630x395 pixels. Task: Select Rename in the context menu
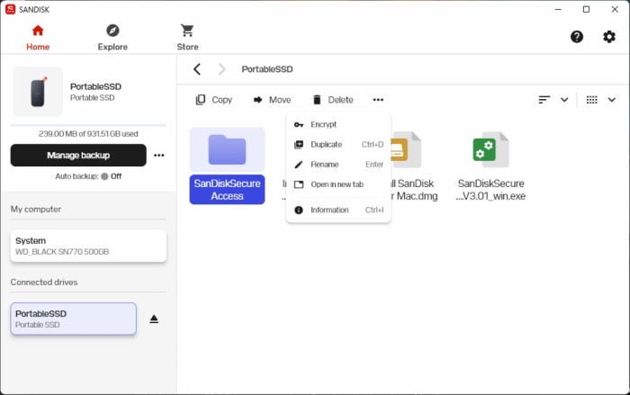(x=338, y=165)
